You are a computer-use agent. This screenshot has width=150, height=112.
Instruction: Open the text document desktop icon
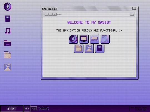(7, 55)
